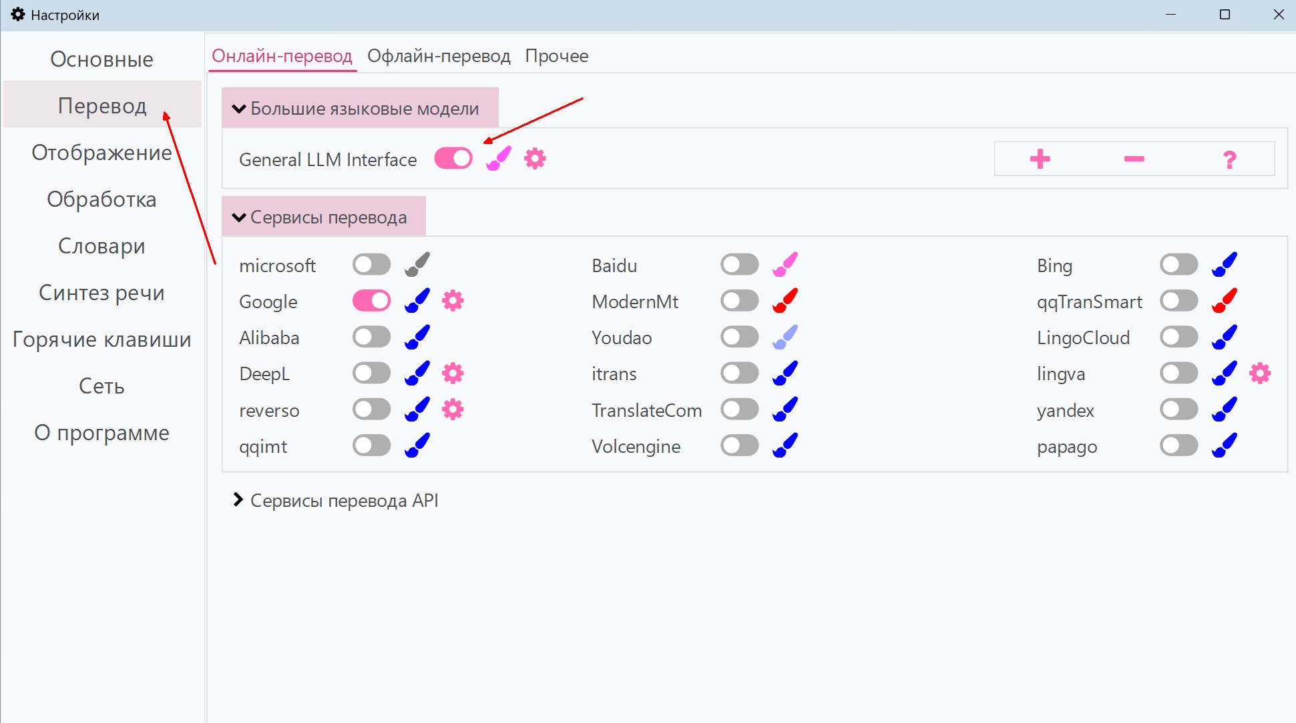The height and width of the screenshot is (723, 1296).
Task: Disable the General LLM Interface toggle
Action: pyautogui.click(x=453, y=159)
